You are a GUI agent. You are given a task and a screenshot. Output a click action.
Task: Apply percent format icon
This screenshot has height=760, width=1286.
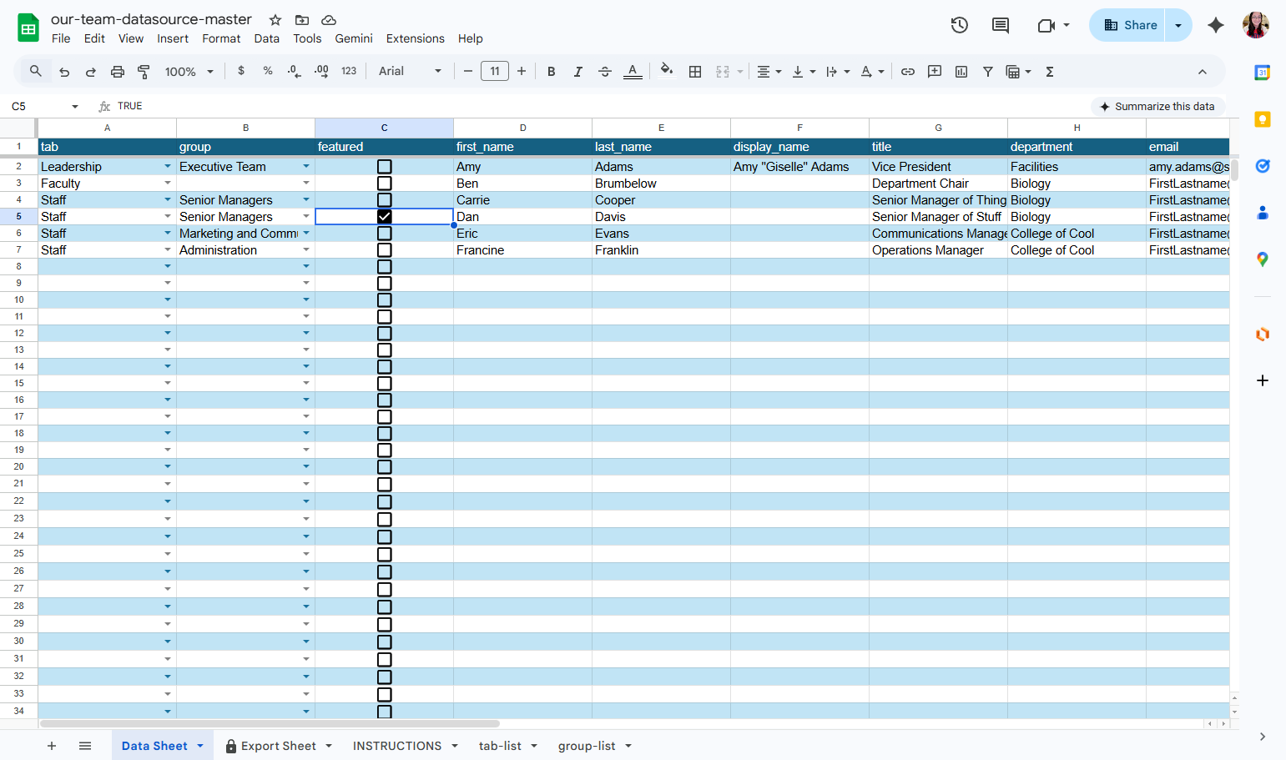(x=268, y=71)
